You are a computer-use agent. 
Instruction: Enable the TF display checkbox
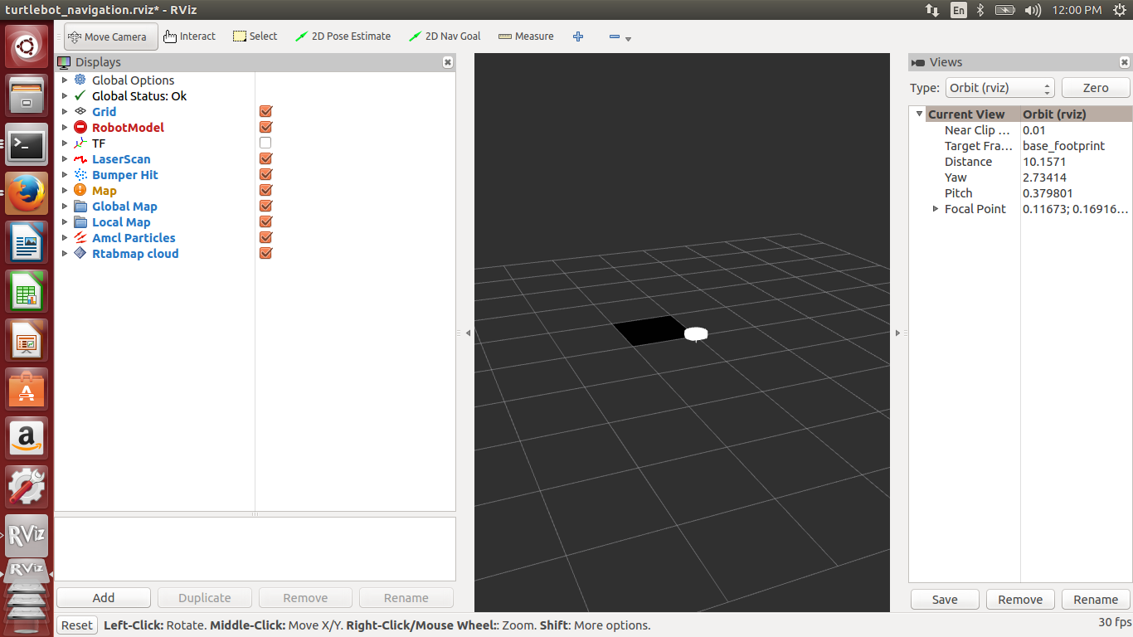point(265,143)
